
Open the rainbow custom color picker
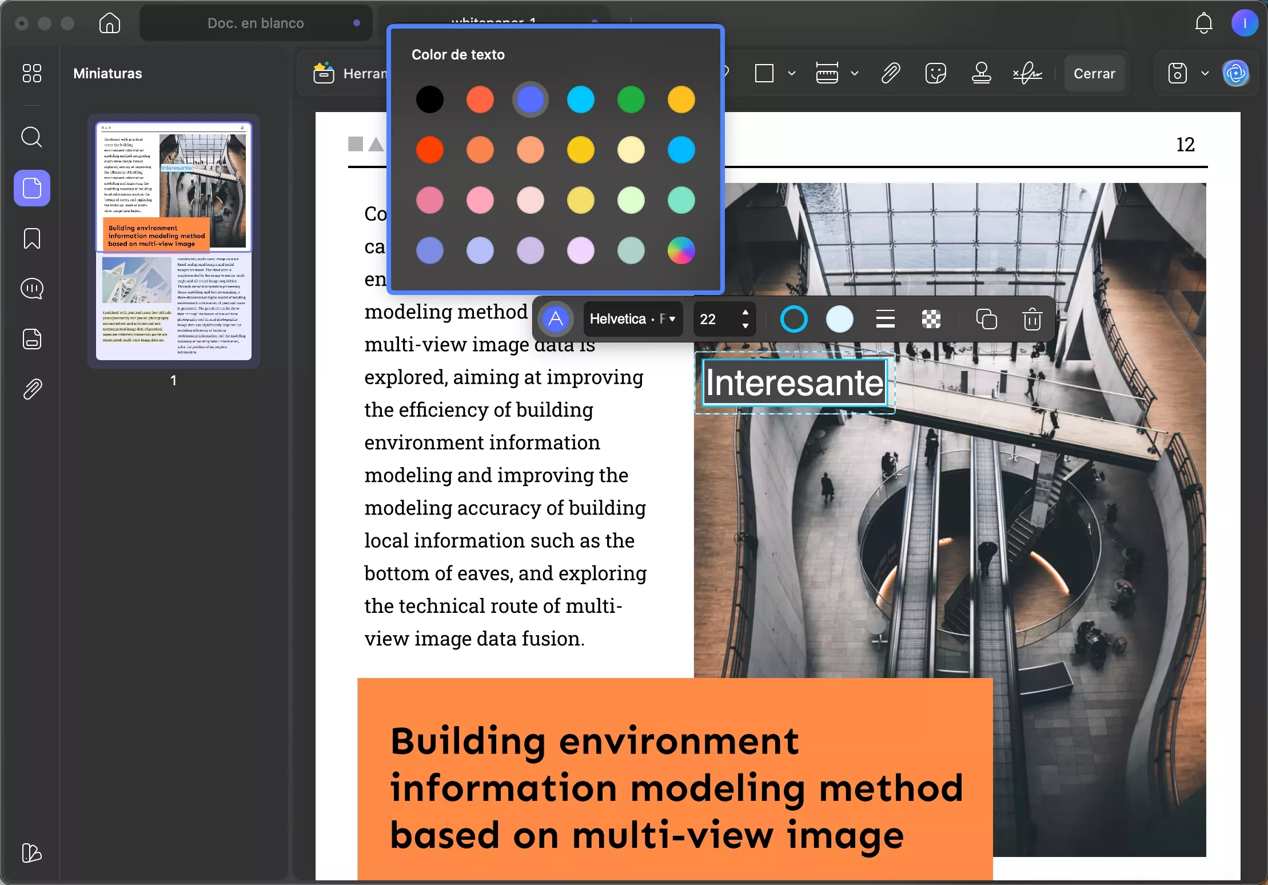click(681, 250)
